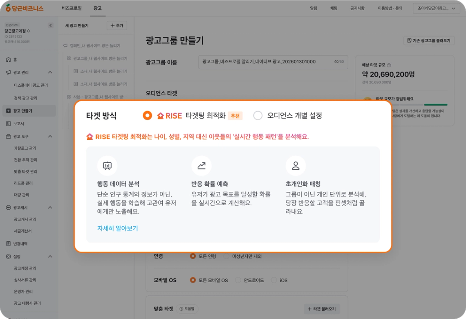The image size is (466, 319).
Task: Select 안드로이드 radio option
Action: tap(238, 280)
